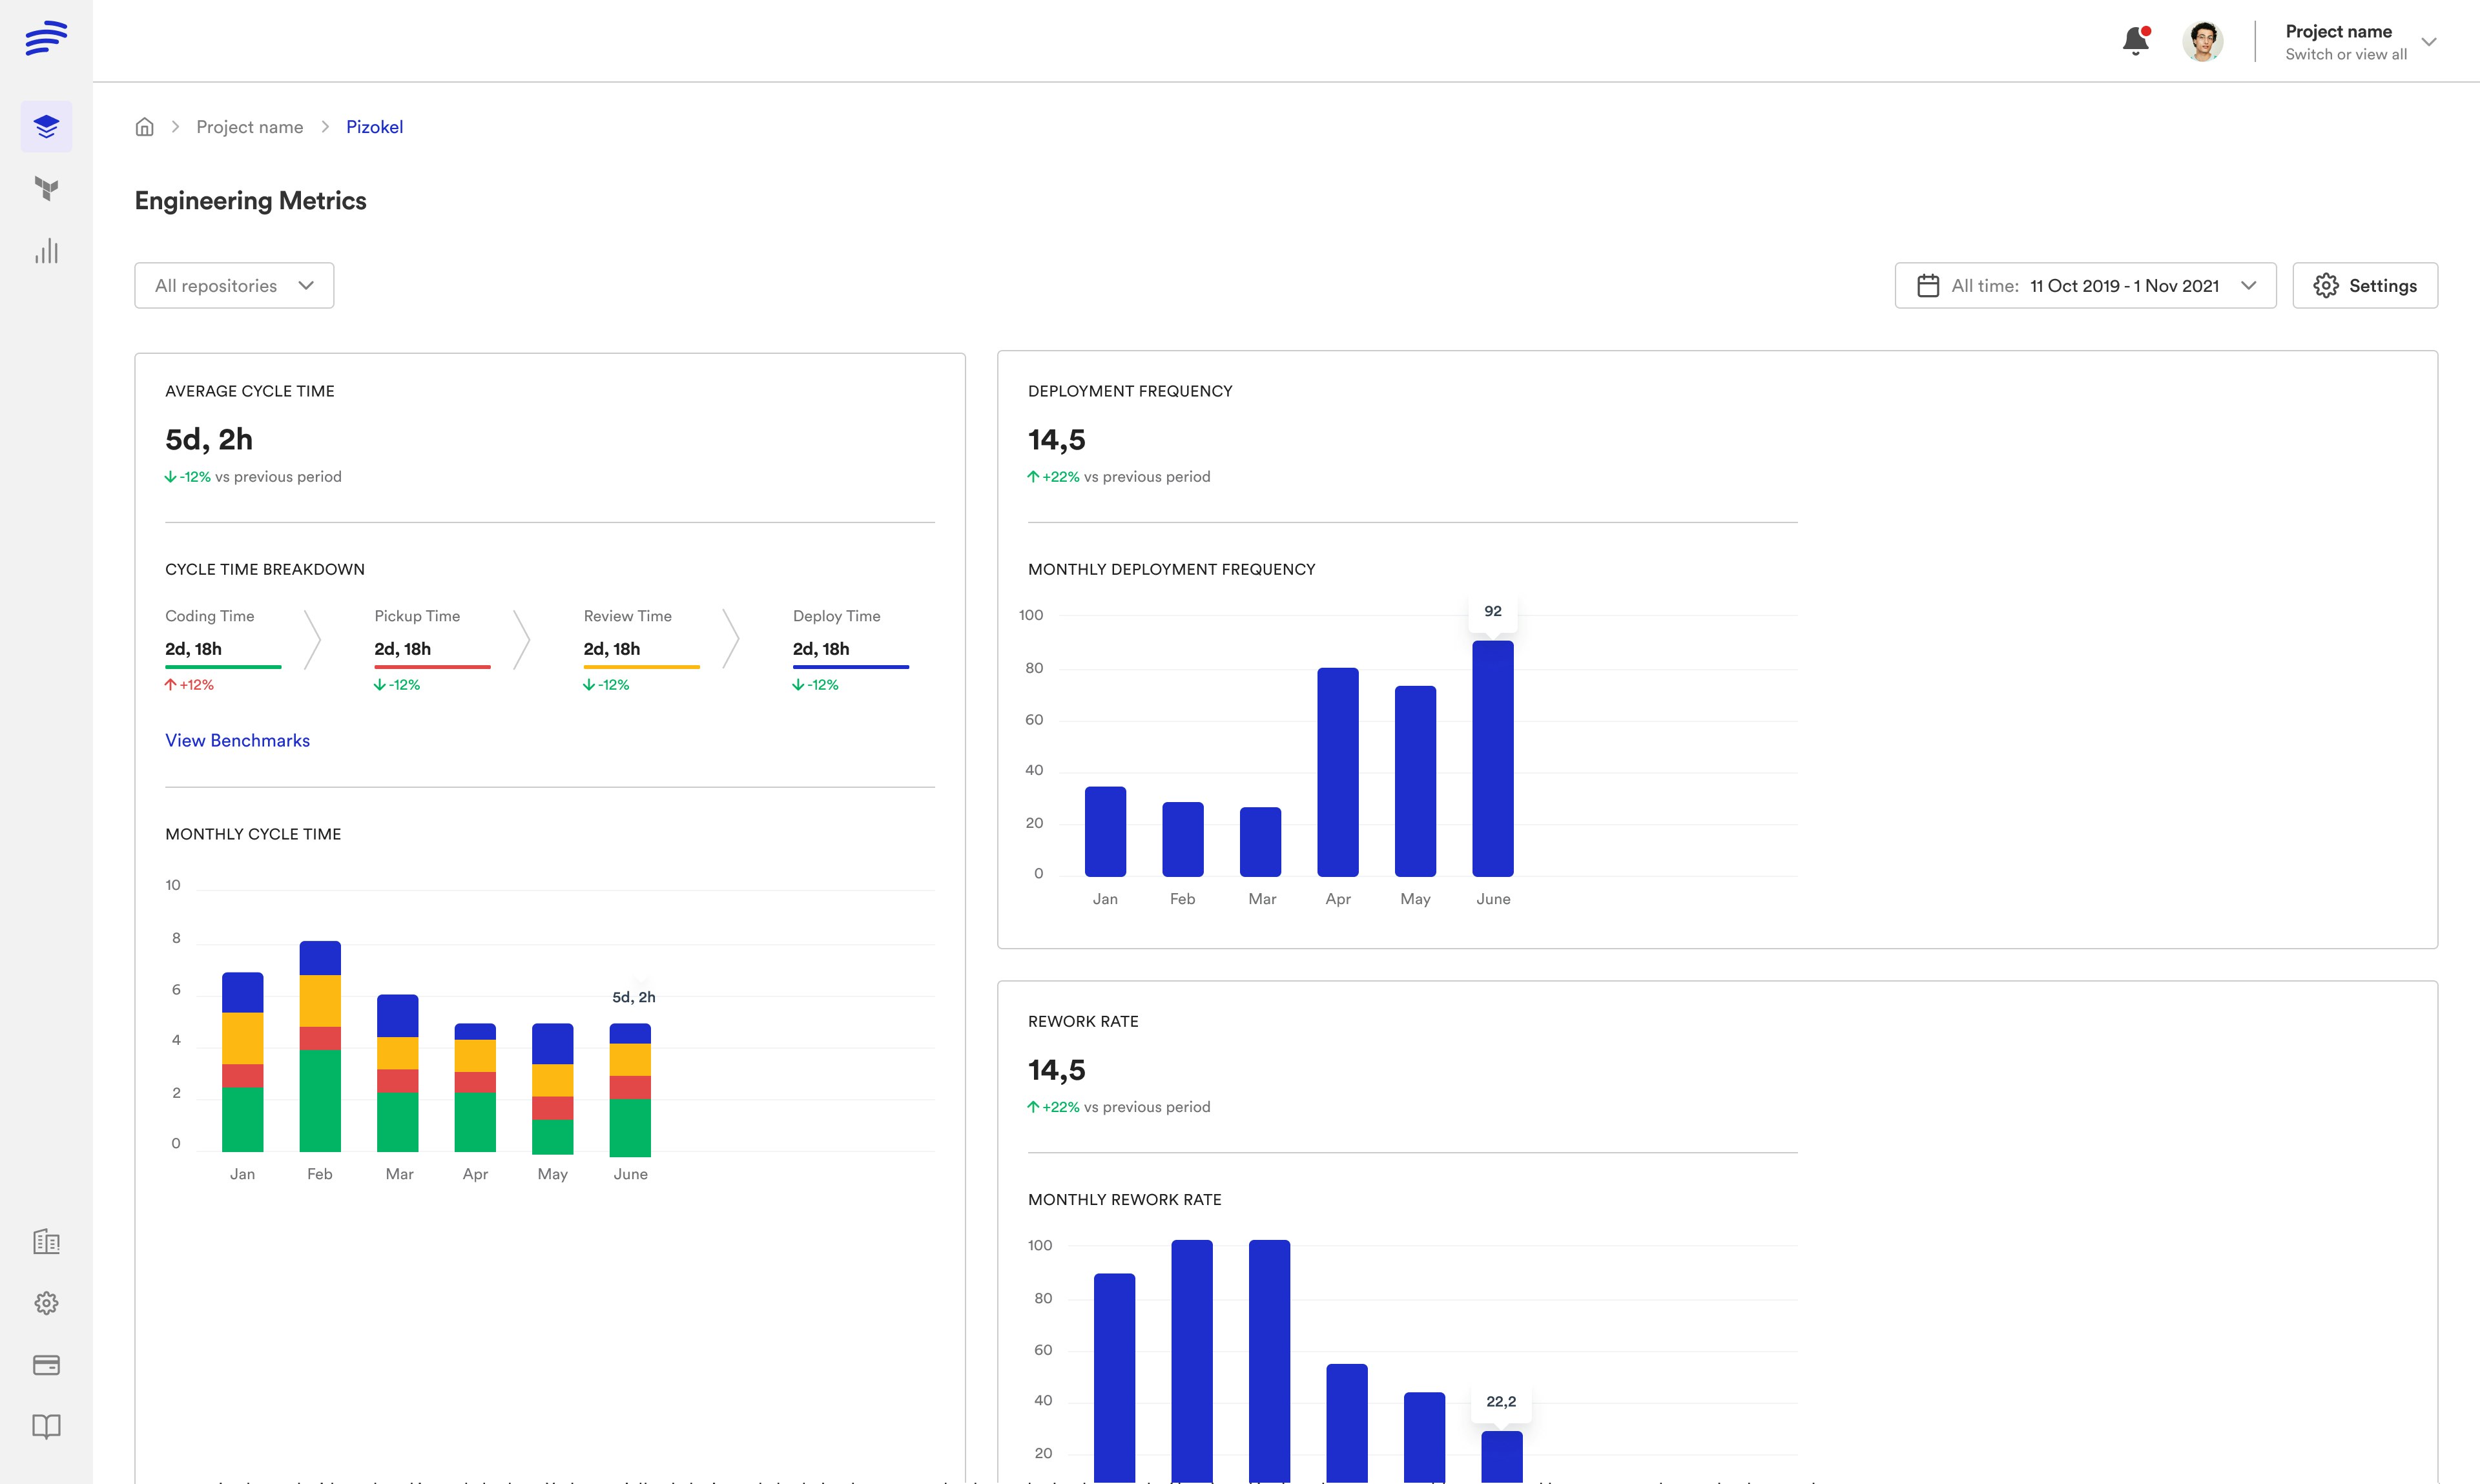The width and height of the screenshot is (2480, 1484).
Task: Click the user avatar photo
Action: click(x=2204, y=40)
